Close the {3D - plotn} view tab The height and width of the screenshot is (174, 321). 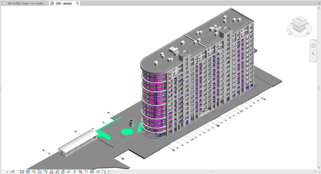77,3
